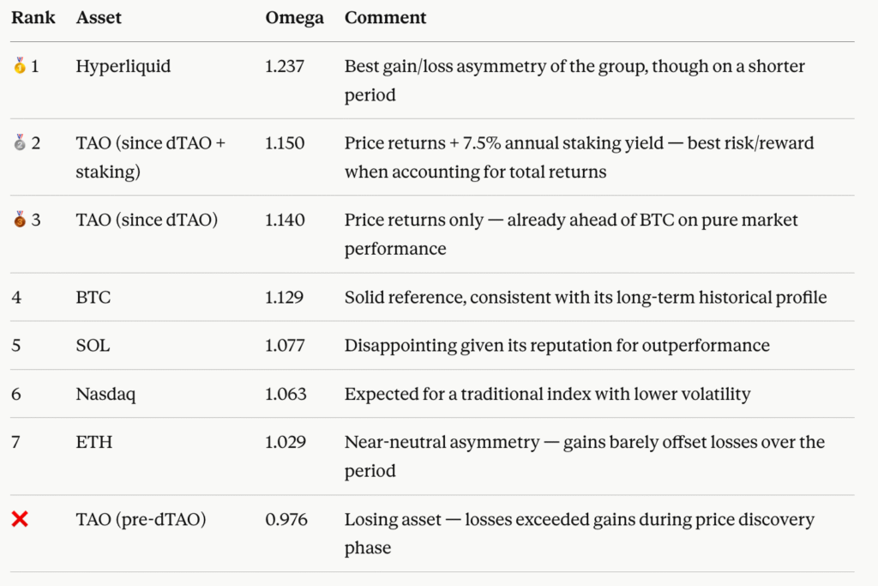The image size is (878, 586).
Task: Select the Asset column header
Action: pyautogui.click(x=98, y=18)
